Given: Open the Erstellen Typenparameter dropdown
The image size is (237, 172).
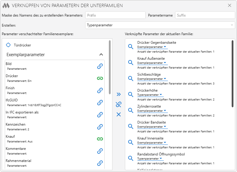Looking at the screenshot, I should coord(160,25).
